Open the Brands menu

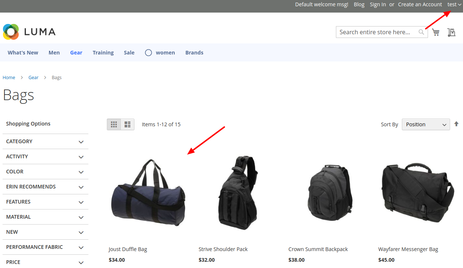coord(194,53)
